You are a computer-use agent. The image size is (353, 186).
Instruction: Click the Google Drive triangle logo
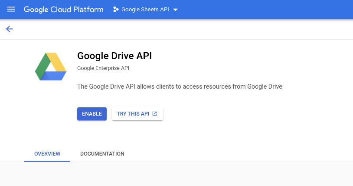[51, 66]
